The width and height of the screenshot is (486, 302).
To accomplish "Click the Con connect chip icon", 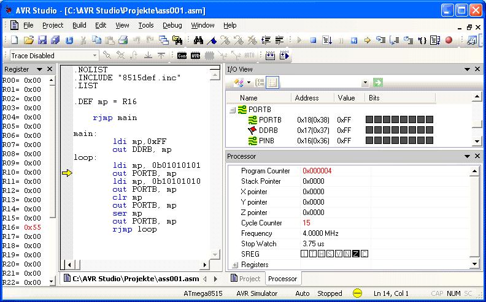I will [x=182, y=56].
